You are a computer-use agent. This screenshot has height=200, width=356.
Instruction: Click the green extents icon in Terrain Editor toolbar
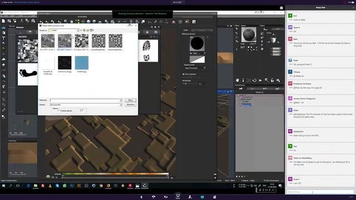[77, 22]
